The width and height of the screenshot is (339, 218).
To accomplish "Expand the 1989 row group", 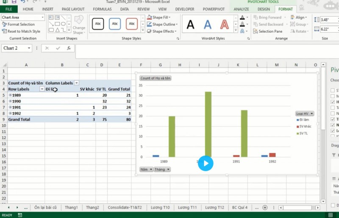I will pyautogui.click(x=10, y=95).
